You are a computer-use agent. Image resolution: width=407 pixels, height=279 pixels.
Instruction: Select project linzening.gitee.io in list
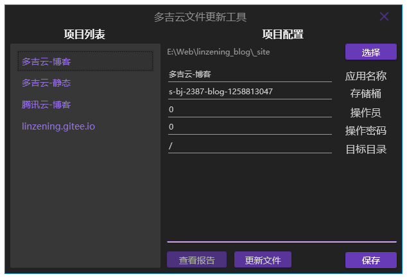click(x=85, y=126)
